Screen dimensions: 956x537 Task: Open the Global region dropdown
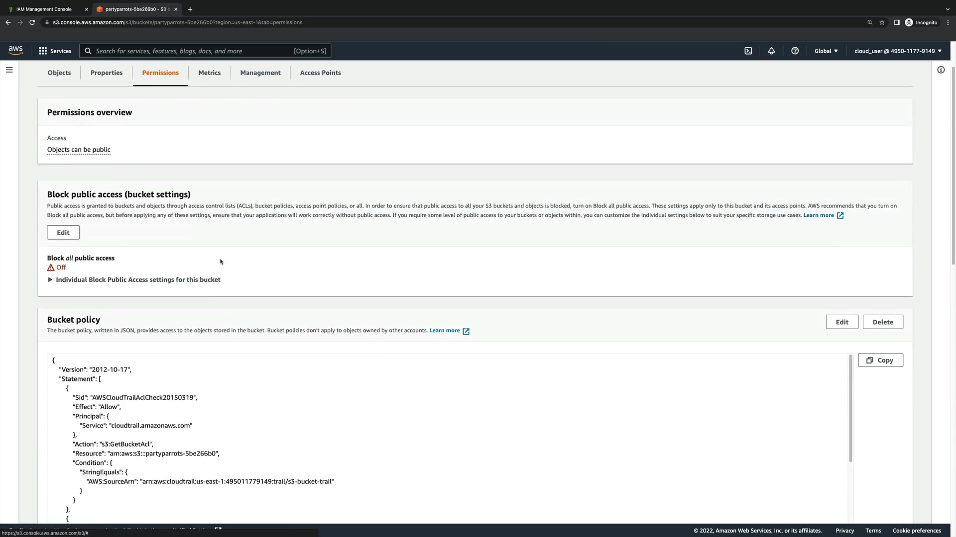point(826,51)
